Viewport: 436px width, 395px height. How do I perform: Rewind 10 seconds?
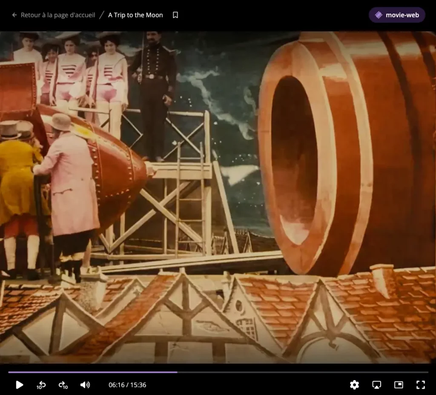tap(41, 385)
